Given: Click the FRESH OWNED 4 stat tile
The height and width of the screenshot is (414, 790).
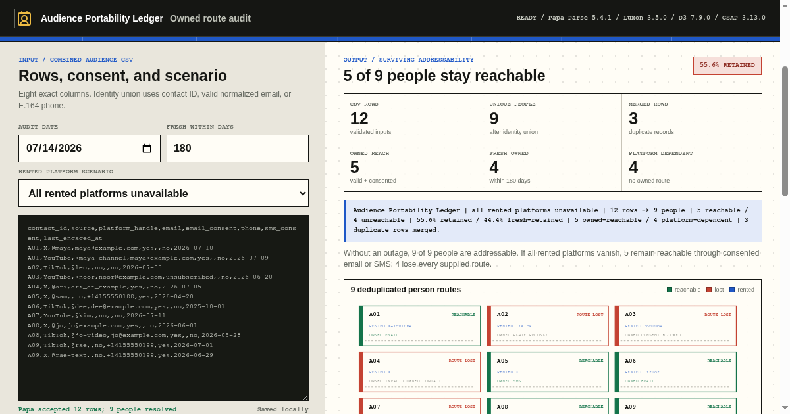Looking at the screenshot, I should click(552, 168).
